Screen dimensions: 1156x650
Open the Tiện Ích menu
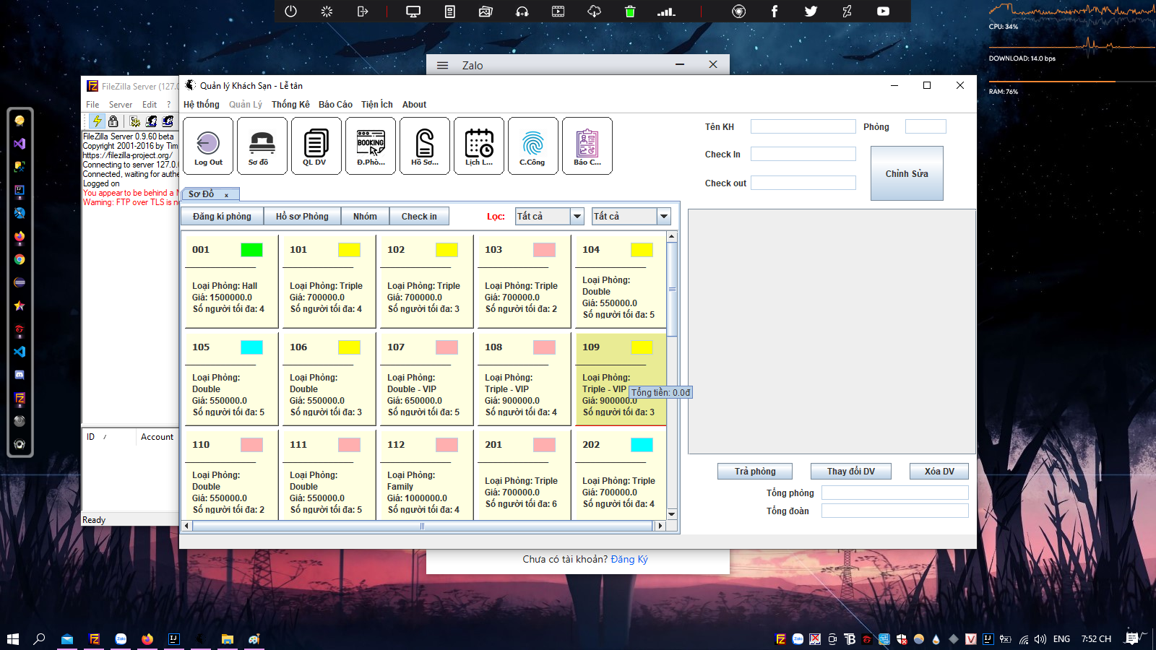pyautogui.click(x=377, y=105)
